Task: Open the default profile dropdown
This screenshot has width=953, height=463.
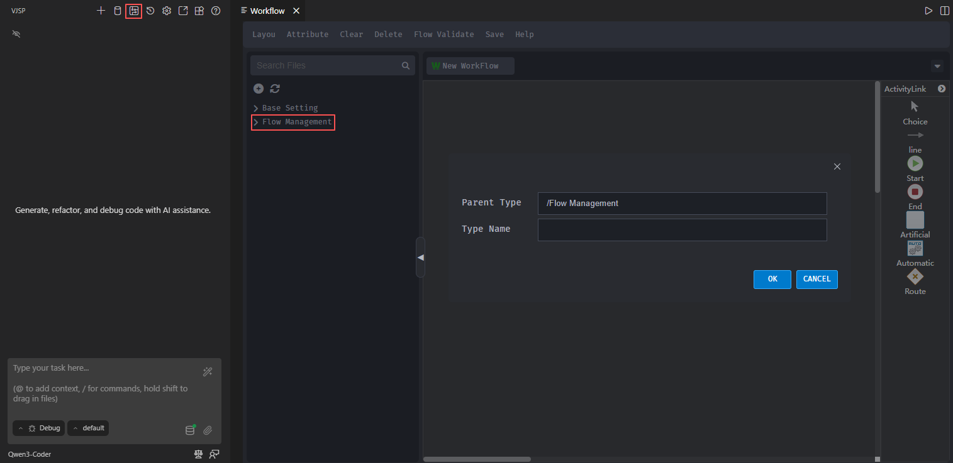Action: click(88, 428)
